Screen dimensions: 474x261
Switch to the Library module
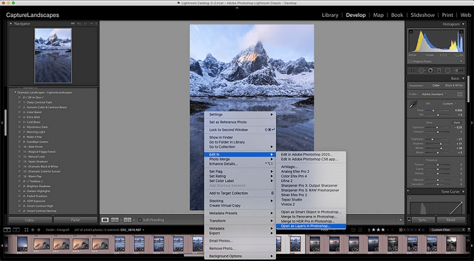(x=330, y=14)
